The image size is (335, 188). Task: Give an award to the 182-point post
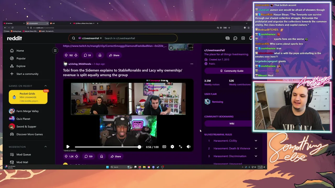pos(100,55)
